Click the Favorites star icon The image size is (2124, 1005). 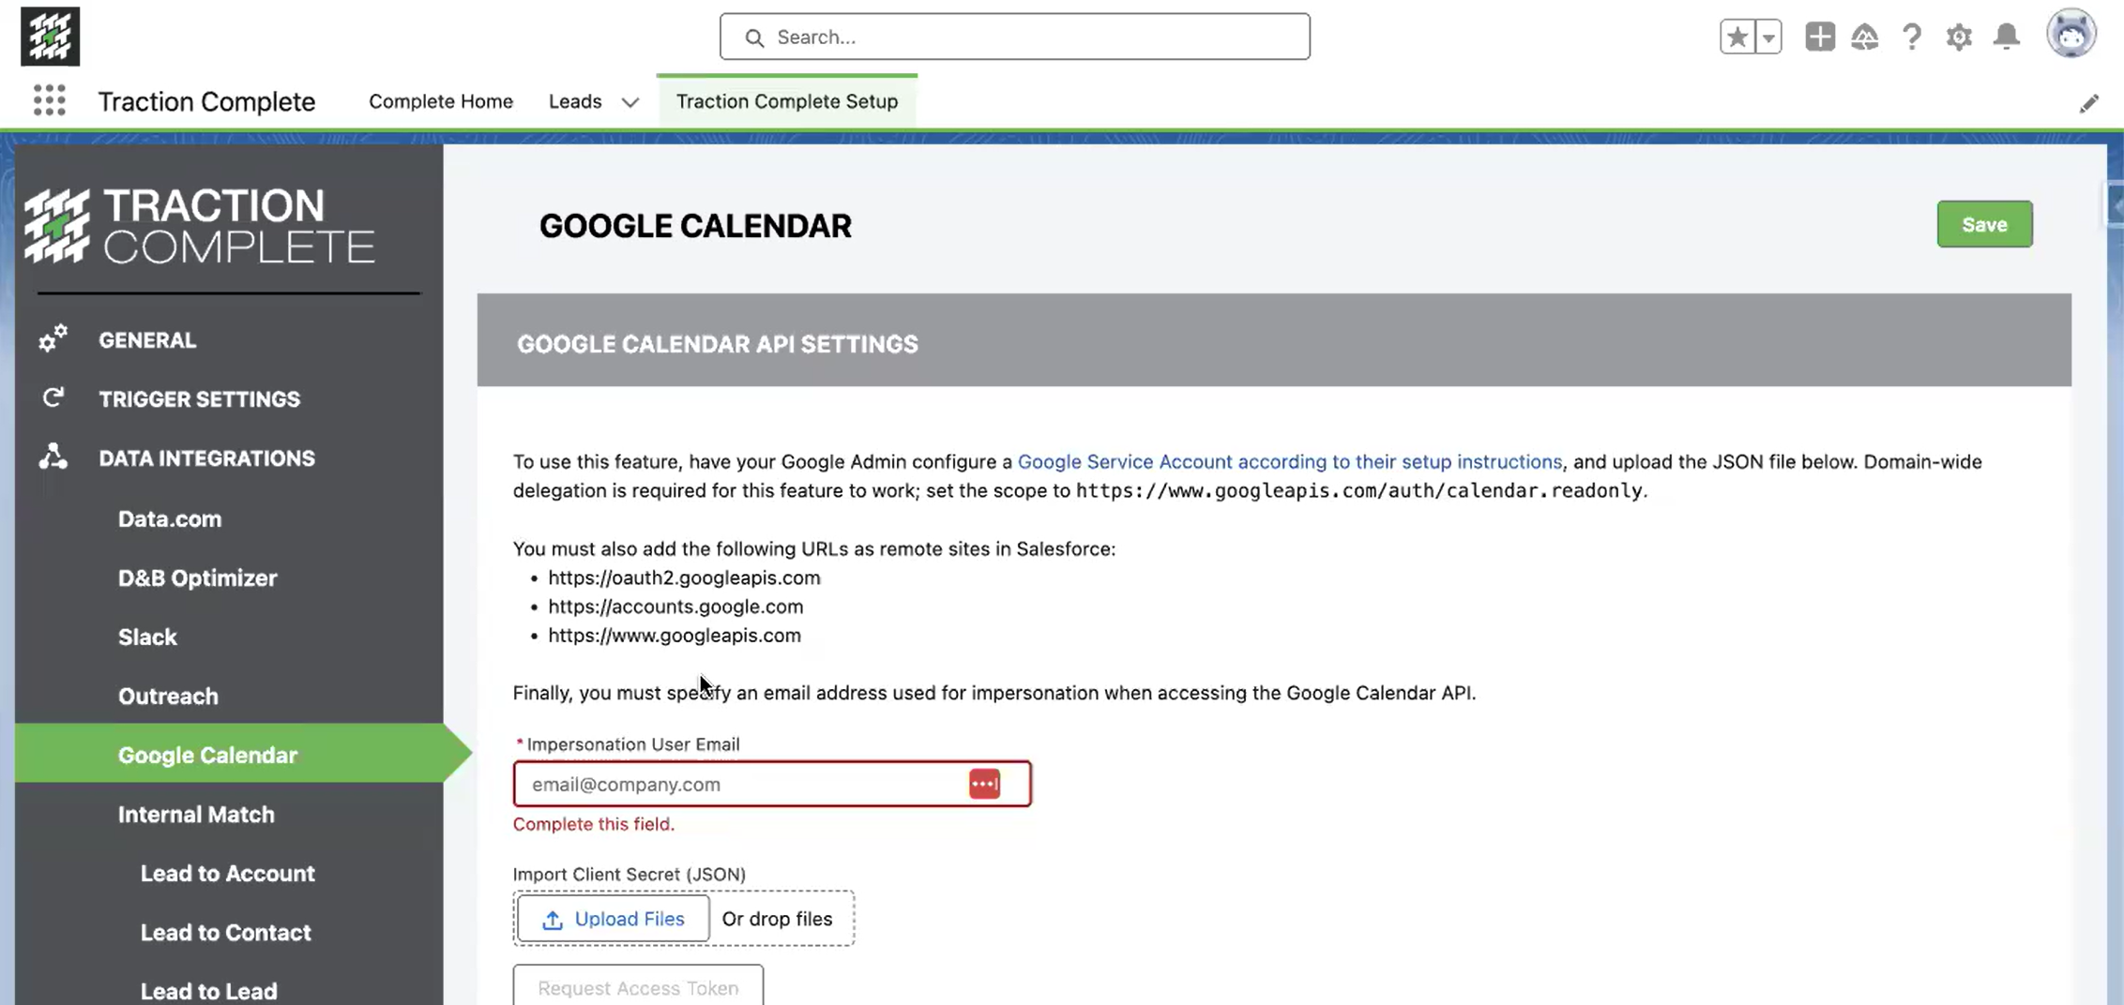1737,37
